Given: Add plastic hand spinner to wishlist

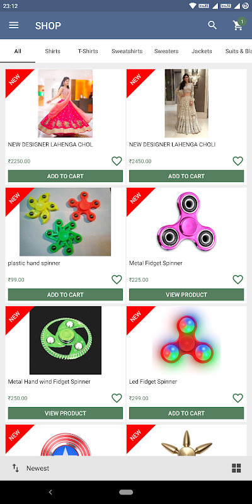Looking at the screenshot, I should coord(117,279).
